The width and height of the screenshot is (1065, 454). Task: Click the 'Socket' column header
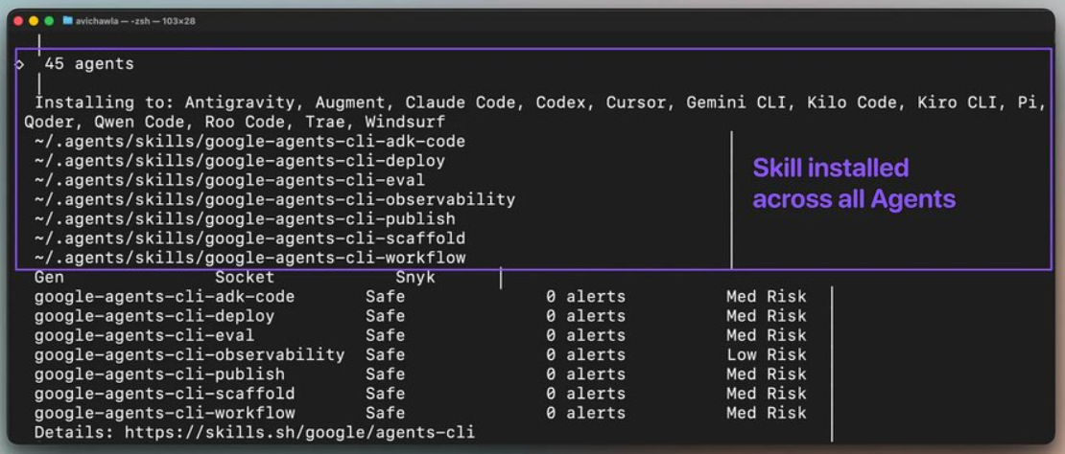pyautogui.click(x=245, y=277)
